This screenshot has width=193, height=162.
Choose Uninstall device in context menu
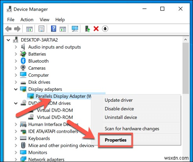pyautogui.click(x=121, y=117)
